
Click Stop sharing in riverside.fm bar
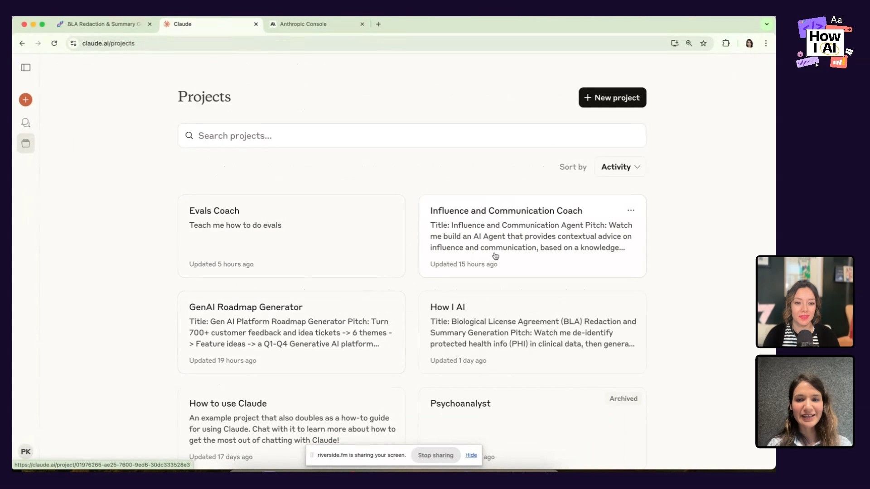point(435,455)
